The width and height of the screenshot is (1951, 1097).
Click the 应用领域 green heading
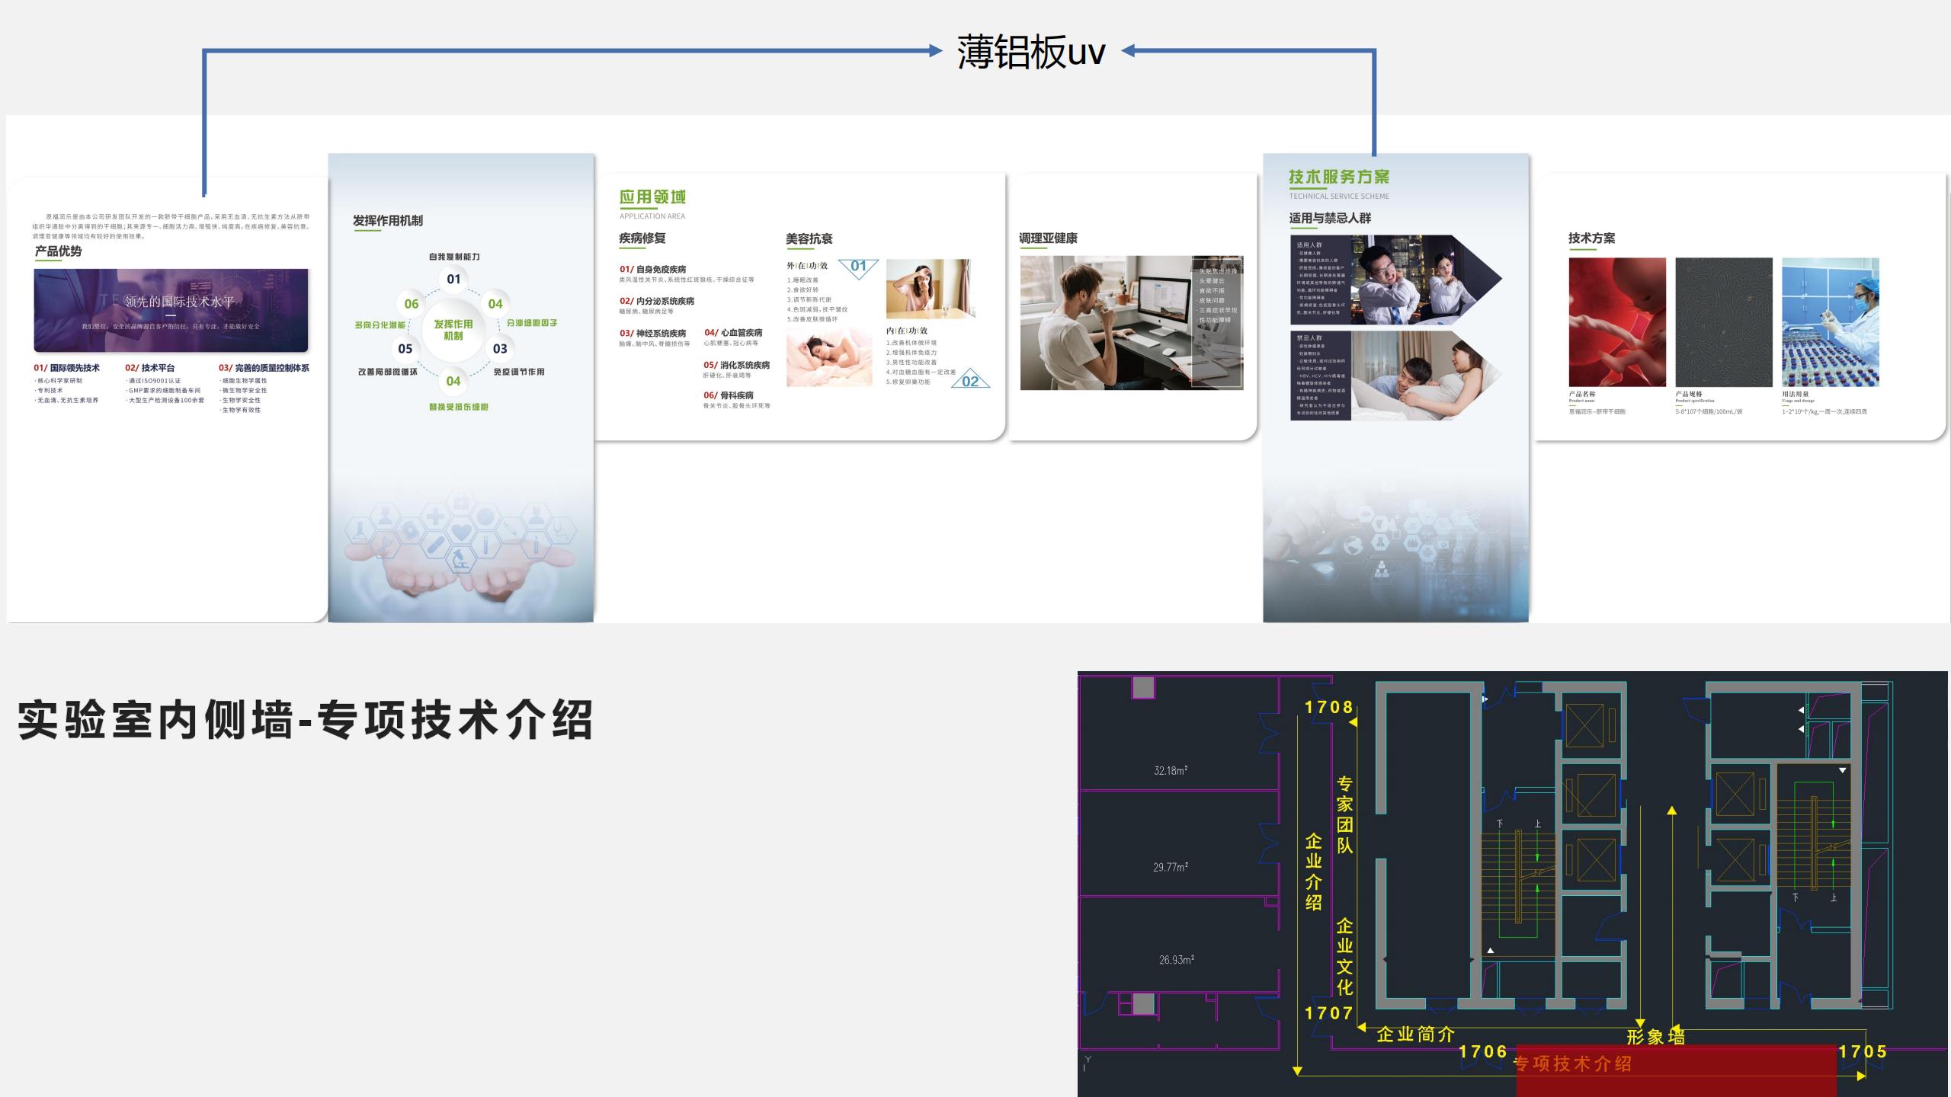(652, 197)
